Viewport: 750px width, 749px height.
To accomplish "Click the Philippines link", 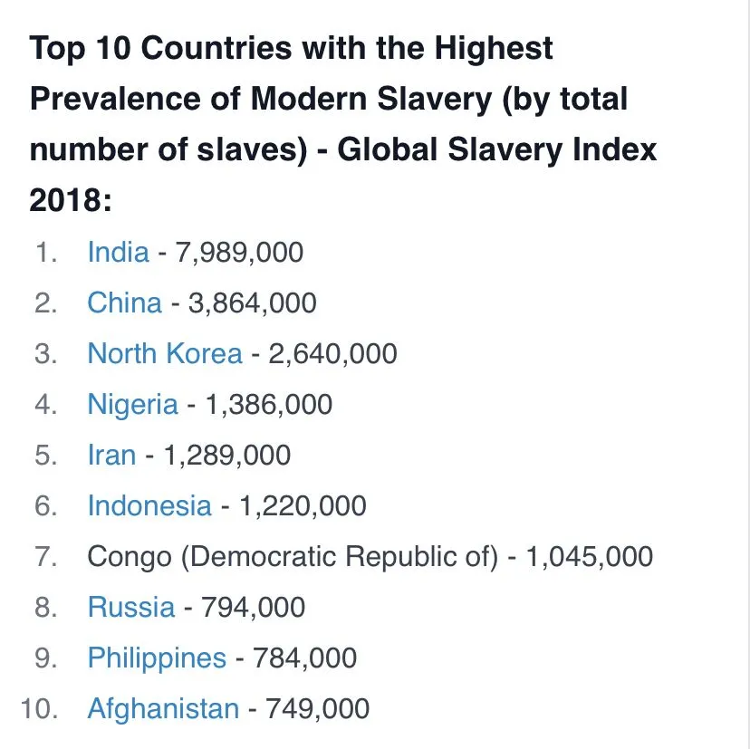I will tap(157, 657).
